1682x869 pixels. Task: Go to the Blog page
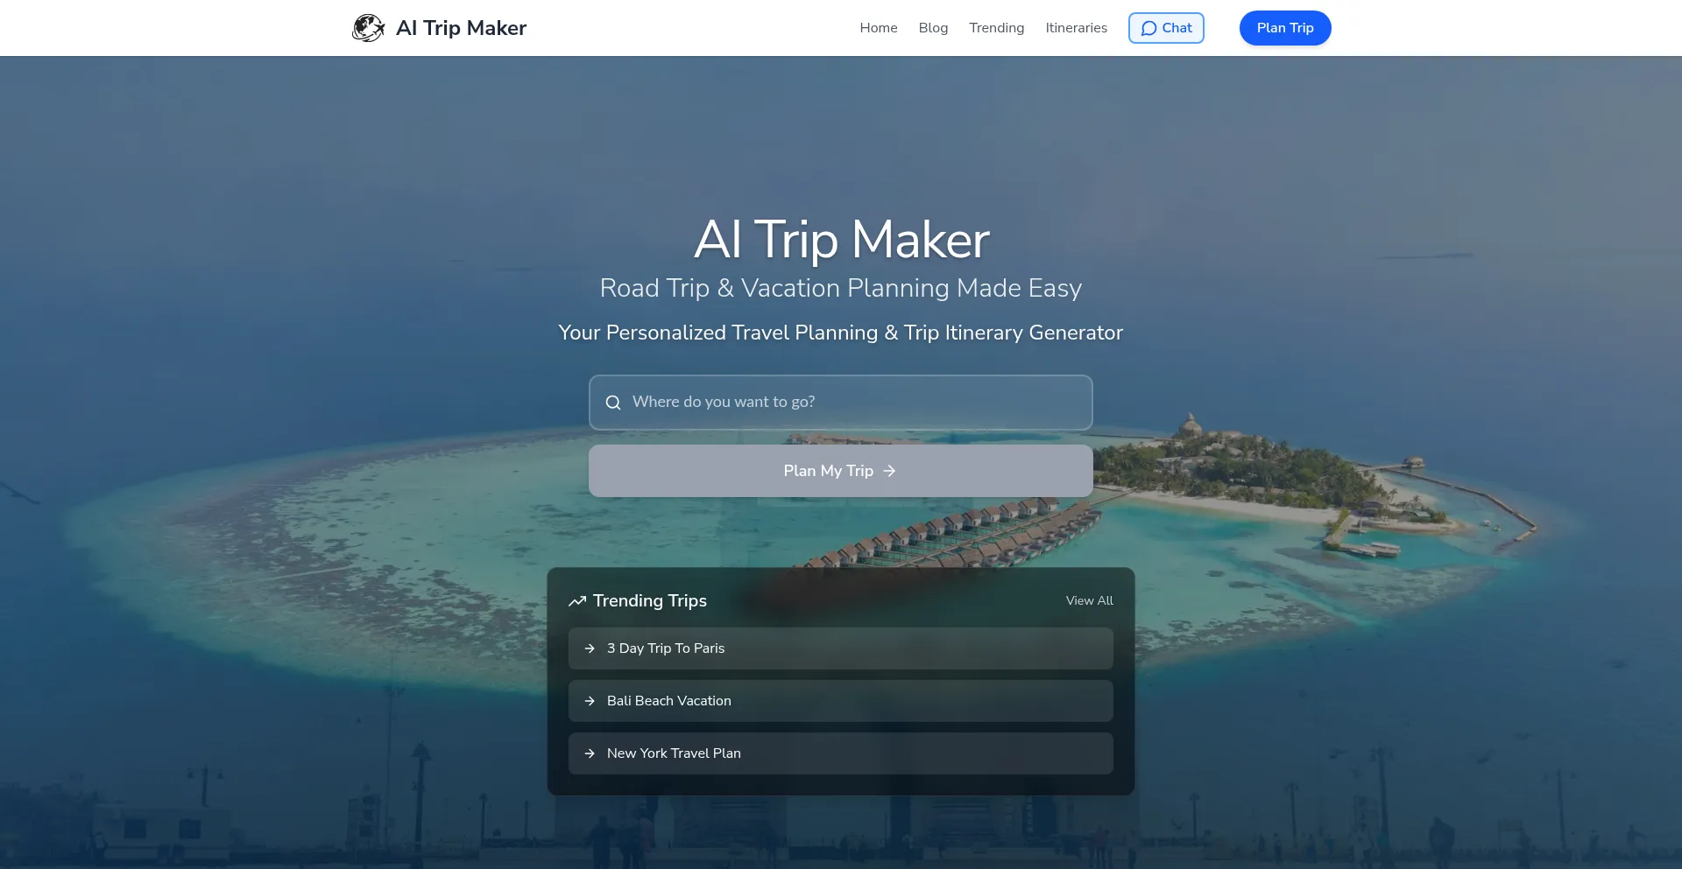[x=933, y=28]
